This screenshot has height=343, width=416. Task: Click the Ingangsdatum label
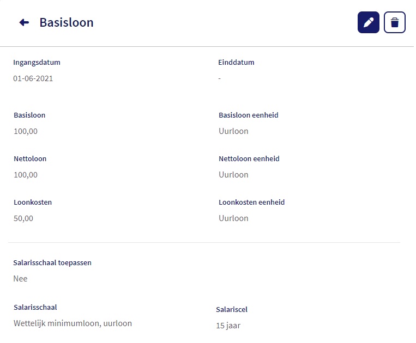coord(37,62)
